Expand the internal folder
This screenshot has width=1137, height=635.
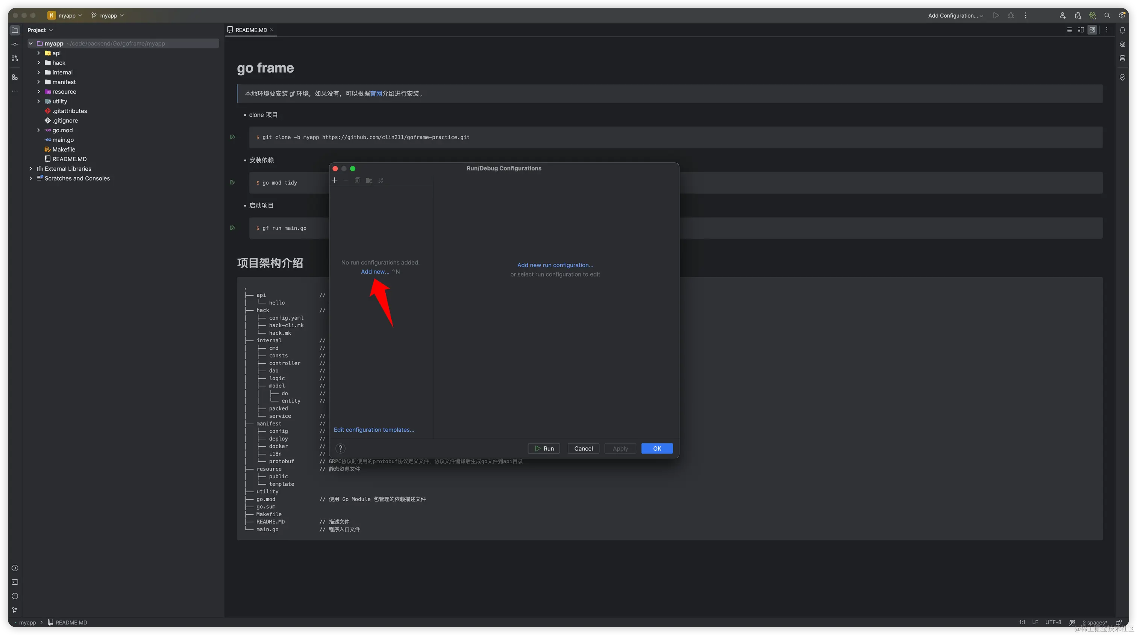click(x=39, y=72)
